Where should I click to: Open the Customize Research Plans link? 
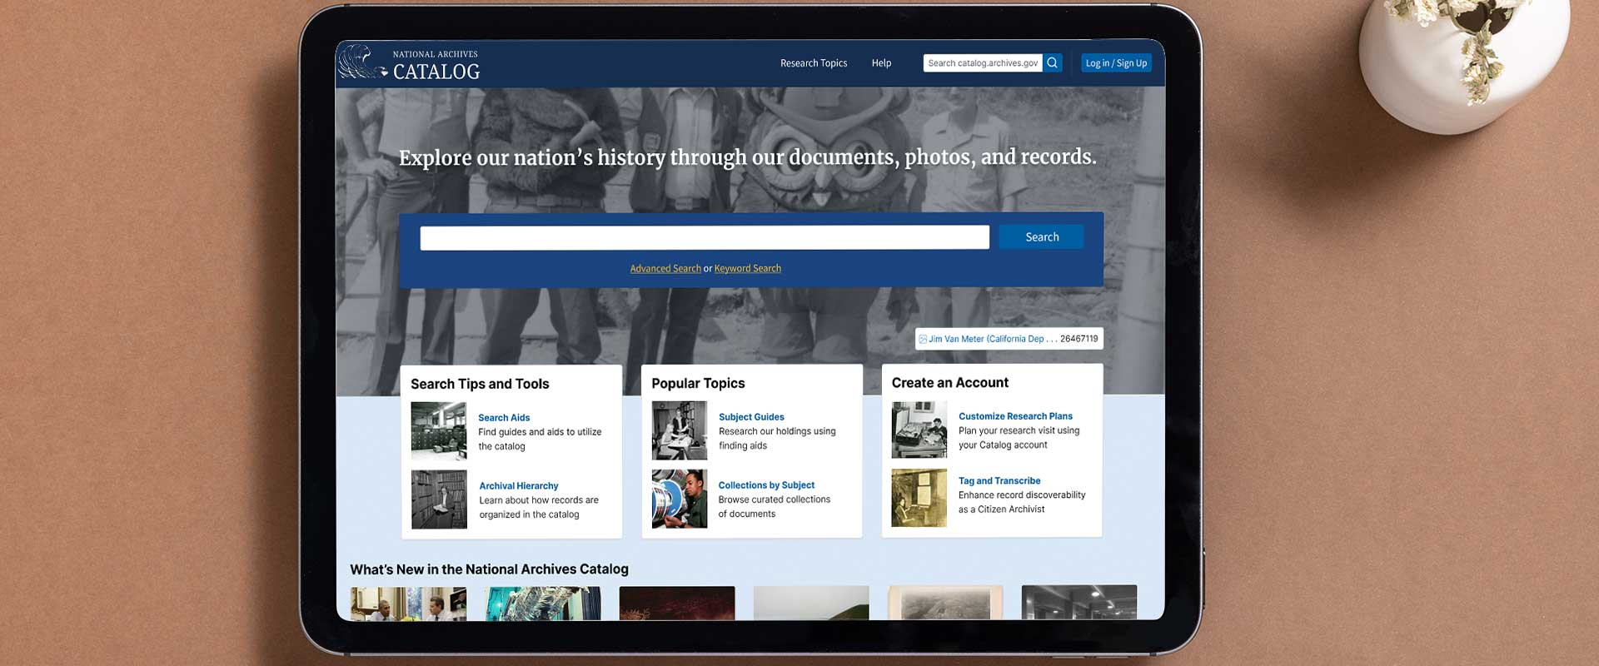pyautogui.click(x=1015, y=416)
